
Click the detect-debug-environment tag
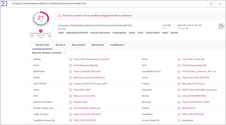coord(77,33)
